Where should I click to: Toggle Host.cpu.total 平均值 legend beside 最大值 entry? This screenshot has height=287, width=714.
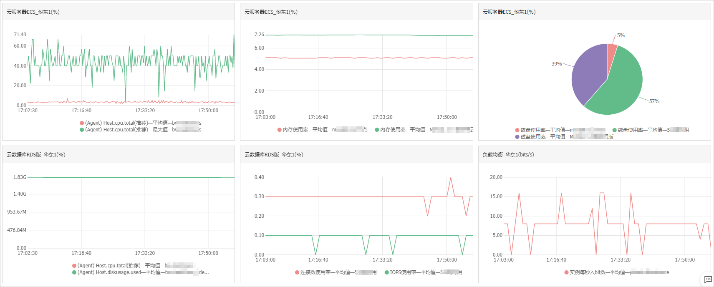141,123
